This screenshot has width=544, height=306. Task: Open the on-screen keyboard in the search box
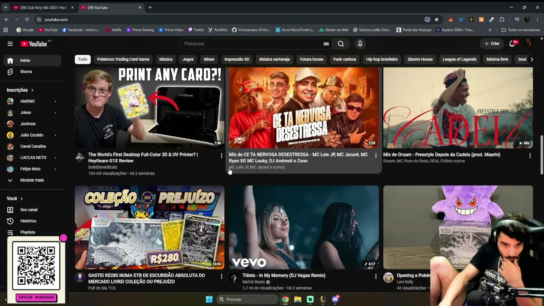326,44
